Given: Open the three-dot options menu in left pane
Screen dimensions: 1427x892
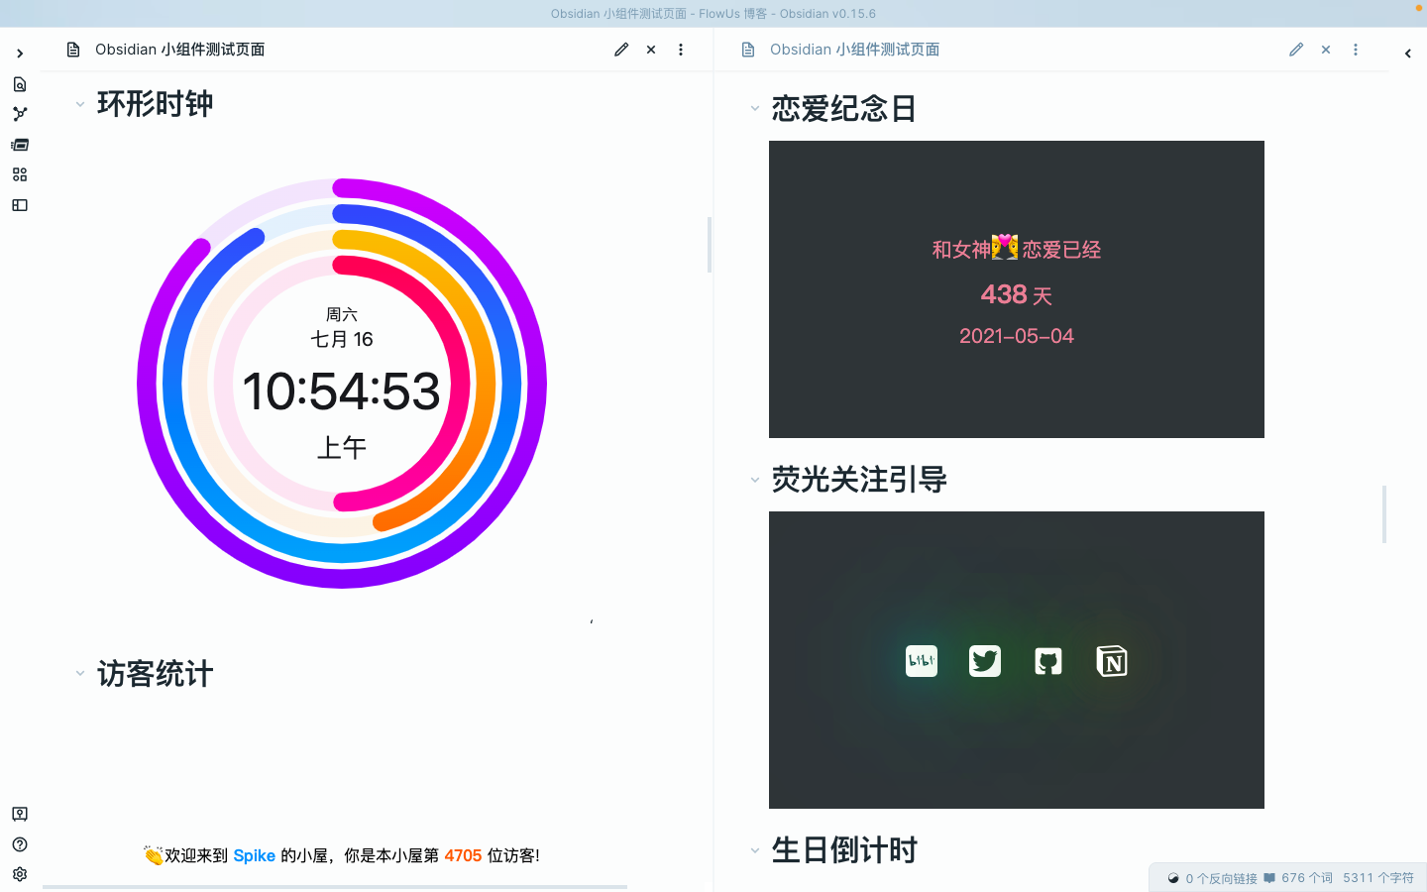Looking at the screenshot, I should (681, 49).
